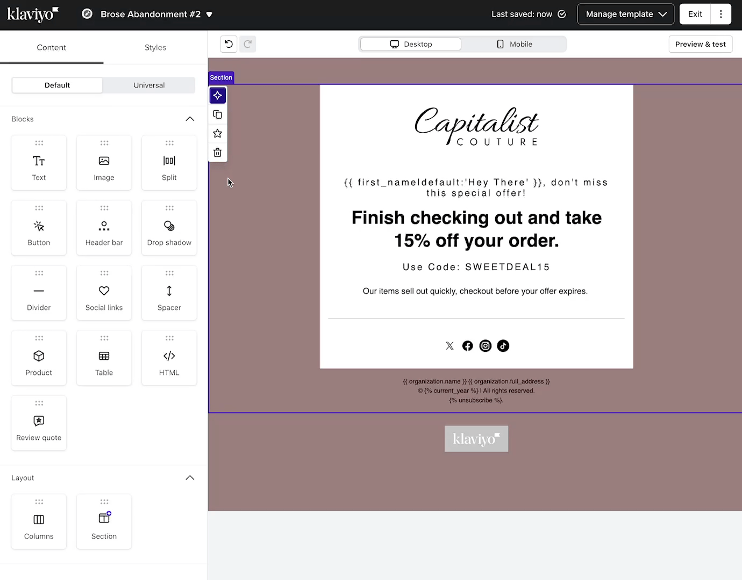Duplicate the section with copy icon
742x580 pixels.
(218, 114)
